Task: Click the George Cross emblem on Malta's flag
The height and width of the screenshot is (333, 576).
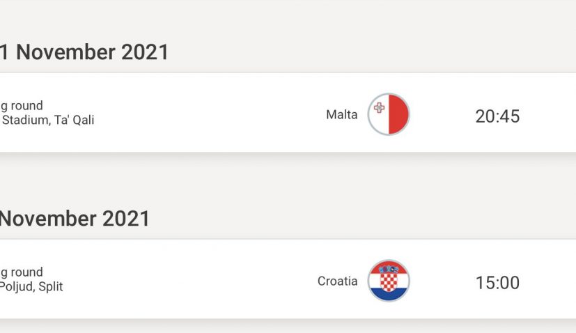Action: pyautogui.click(x=379, y=107)
